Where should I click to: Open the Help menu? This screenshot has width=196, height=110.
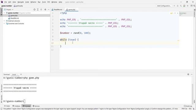tap(60, 2)
